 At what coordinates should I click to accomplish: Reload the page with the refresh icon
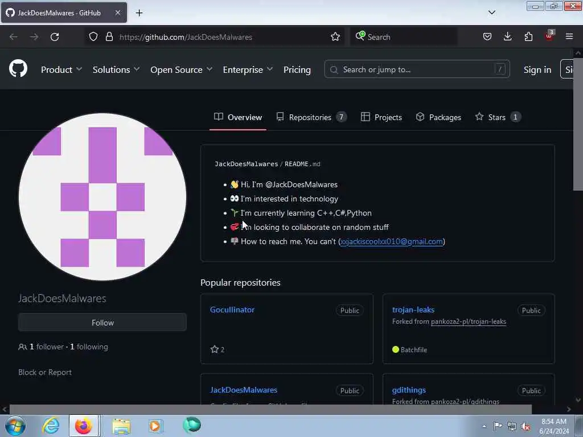(x=55, y=37)
